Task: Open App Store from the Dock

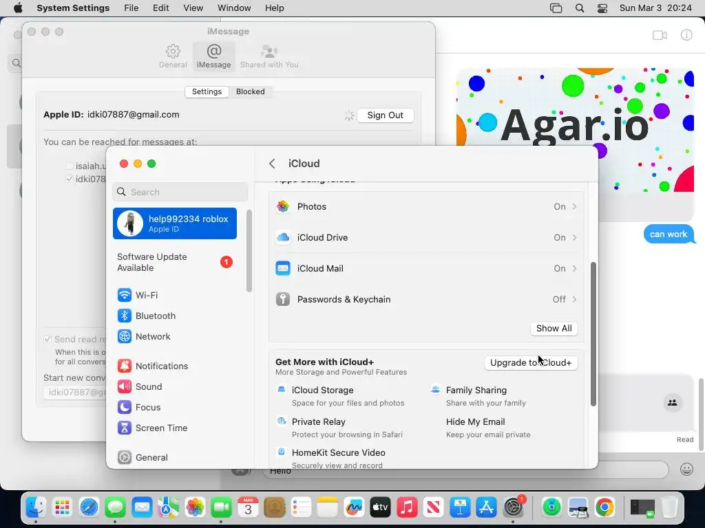Action: click(x=487, y=507)
